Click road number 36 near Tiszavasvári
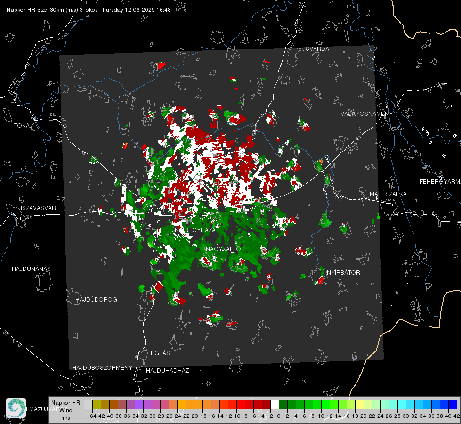This screenshot has width=461, height=424. coord(29,217)
